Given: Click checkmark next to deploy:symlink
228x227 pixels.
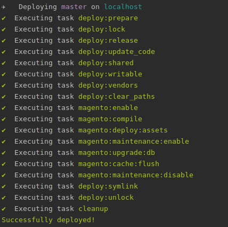Looking at the screenshot, I should (x=4, y=186).
